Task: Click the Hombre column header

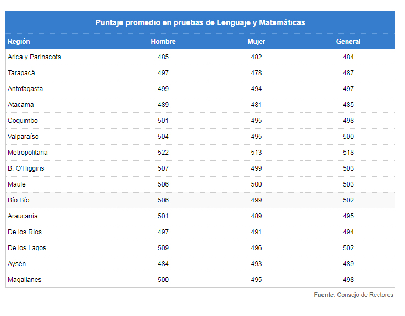Action: tap(163, 42)
